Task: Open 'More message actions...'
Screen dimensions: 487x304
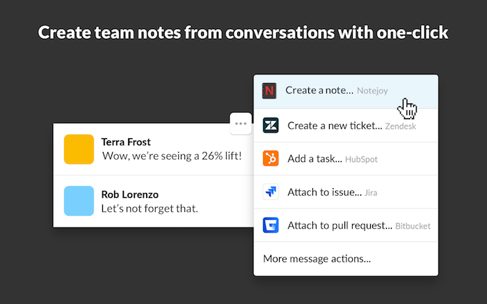Action: pyautogui.click(x=346, y=258)
